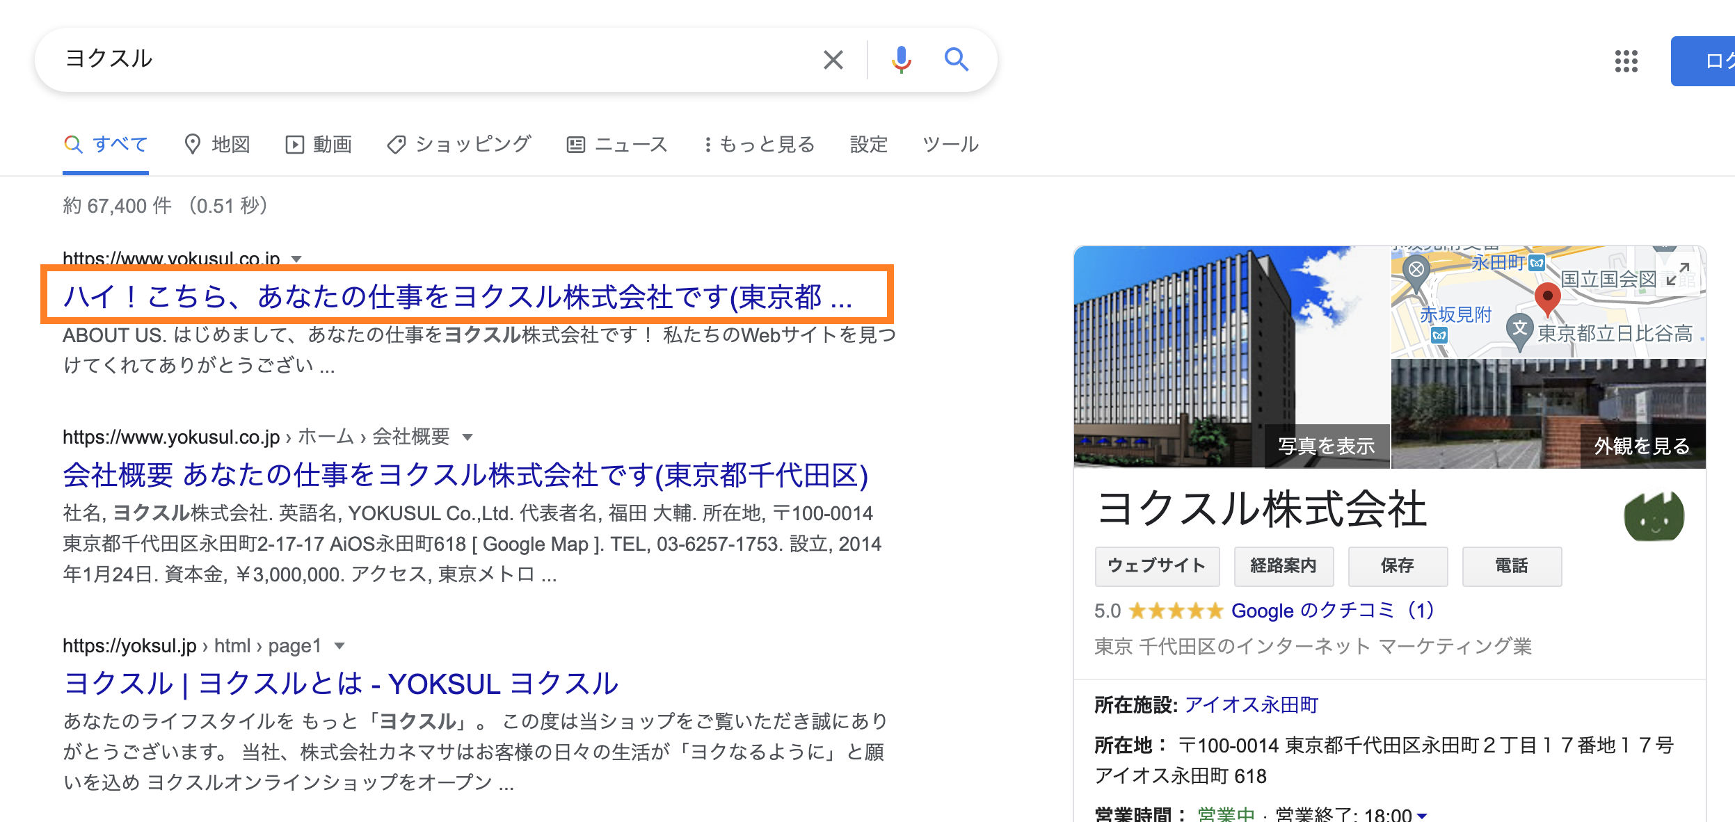Click the 経路案内 button
The width and height of the screenshot is (1735, 822).
pos(1284,566)
